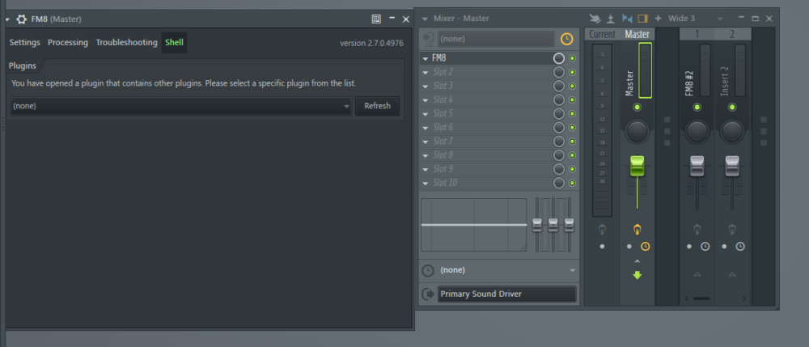Click the mixer extra properties icon
The image size is (809, 347).
tap(610, 19)
